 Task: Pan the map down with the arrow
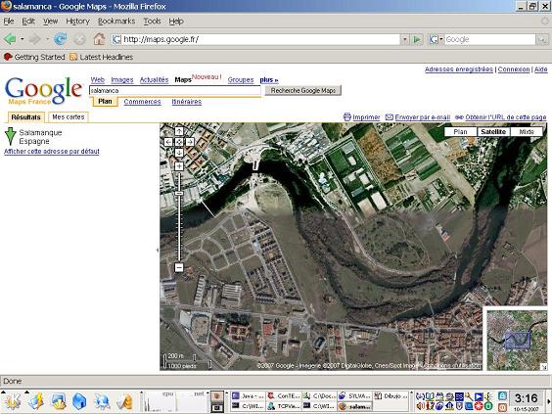[x=179, y=153]
